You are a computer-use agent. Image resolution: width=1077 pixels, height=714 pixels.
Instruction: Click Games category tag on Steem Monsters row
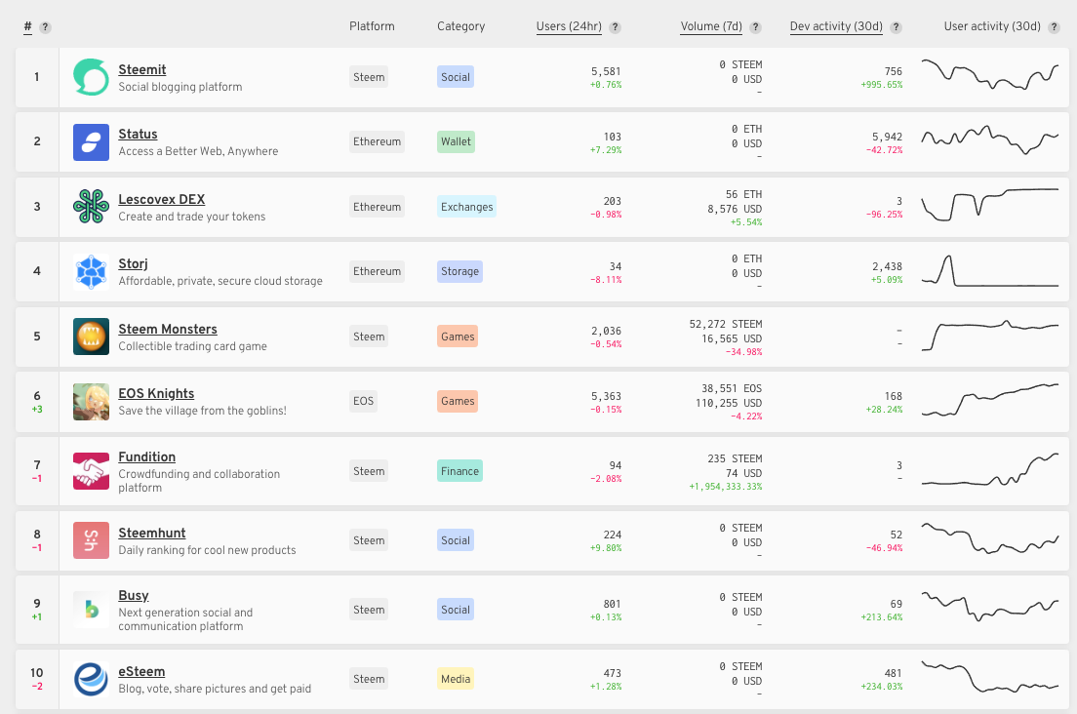point(458,337)
